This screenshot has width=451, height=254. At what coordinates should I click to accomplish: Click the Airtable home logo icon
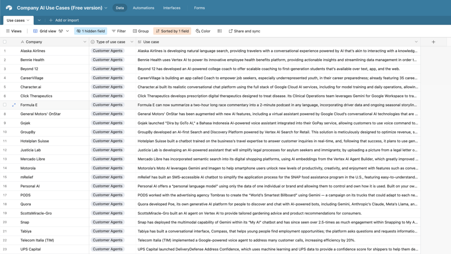[x=9, y=8]
